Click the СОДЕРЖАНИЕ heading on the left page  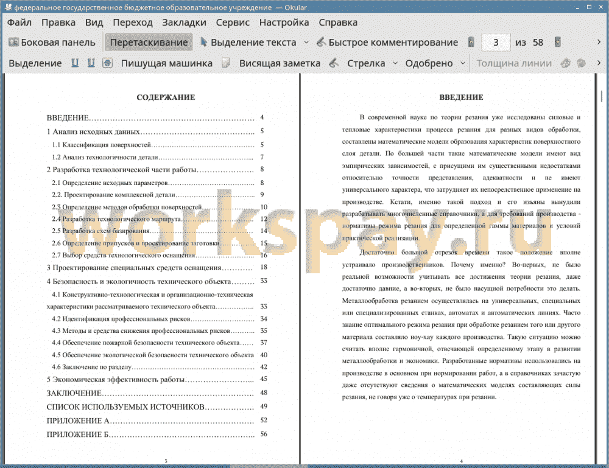click(x=166, y=97)
